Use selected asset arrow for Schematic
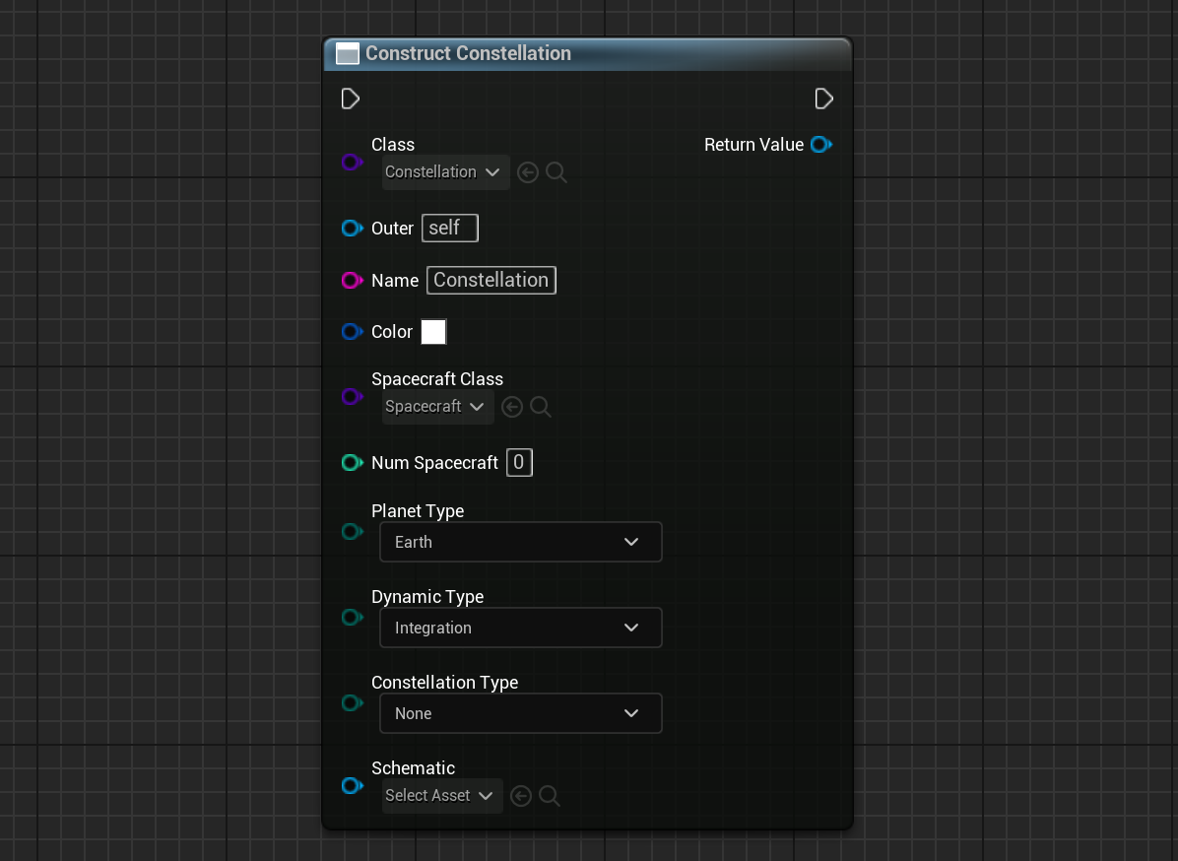The width and height of the screenshot is (1178, 861). pos(521,796)
